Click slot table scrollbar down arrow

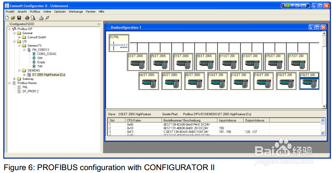point(323,133)
